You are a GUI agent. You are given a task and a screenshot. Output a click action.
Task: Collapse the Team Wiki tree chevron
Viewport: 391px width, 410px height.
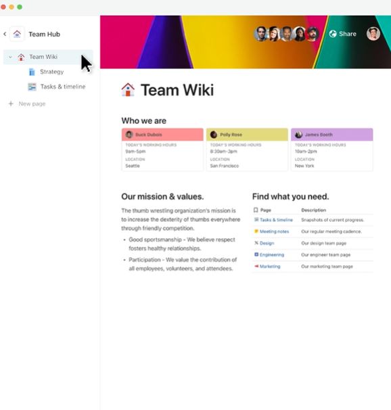pyautogui.click(x=10, y=57)
